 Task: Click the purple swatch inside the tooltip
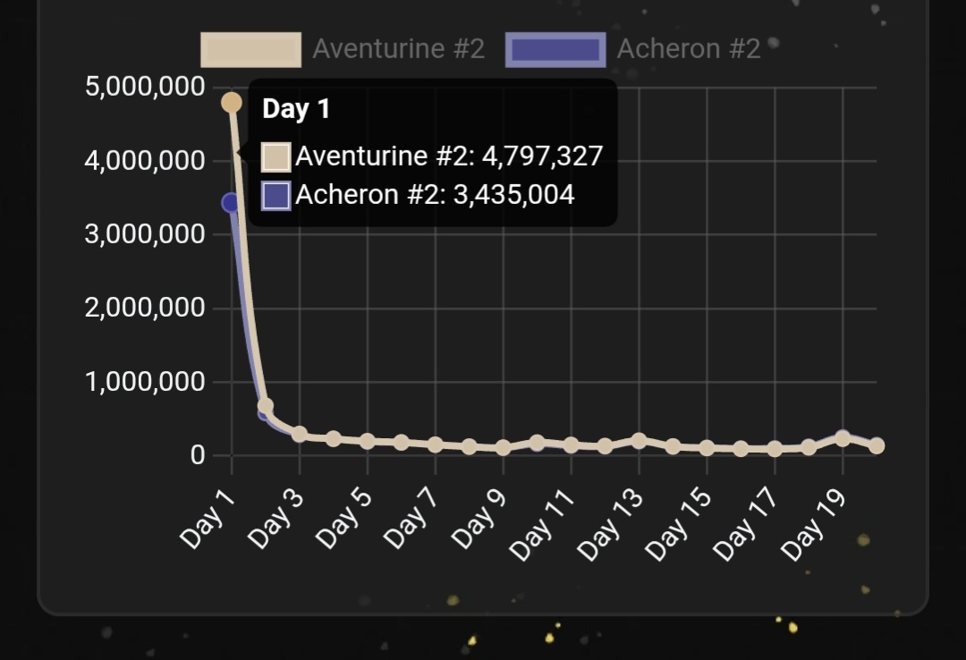[x=276, y=196]
